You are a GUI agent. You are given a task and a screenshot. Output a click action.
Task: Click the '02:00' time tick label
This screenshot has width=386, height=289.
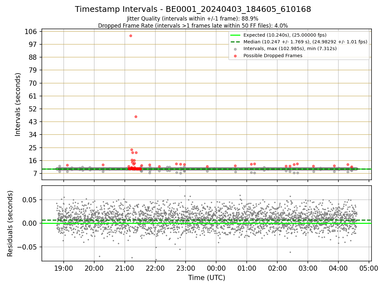point(277,268)
